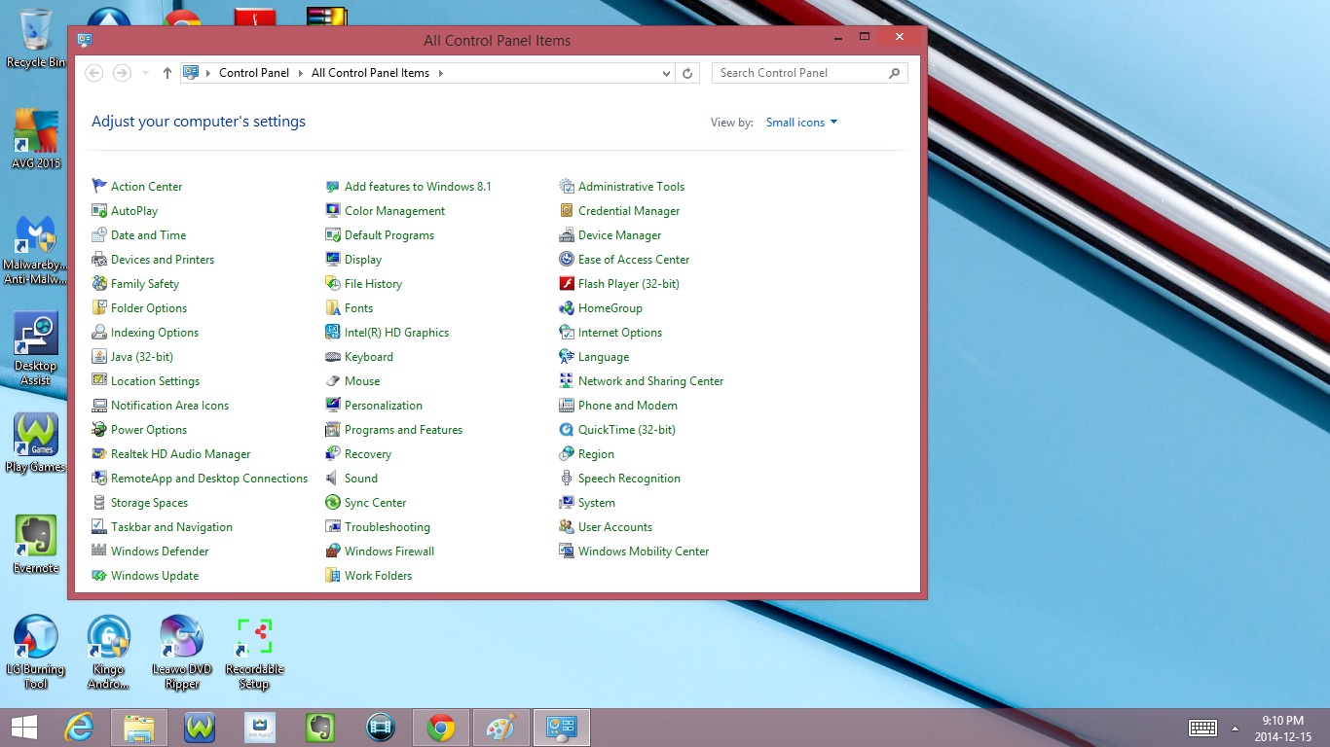
Task: Open Internet Explorer from the taskbar
Action: click(x=79, y=728)
